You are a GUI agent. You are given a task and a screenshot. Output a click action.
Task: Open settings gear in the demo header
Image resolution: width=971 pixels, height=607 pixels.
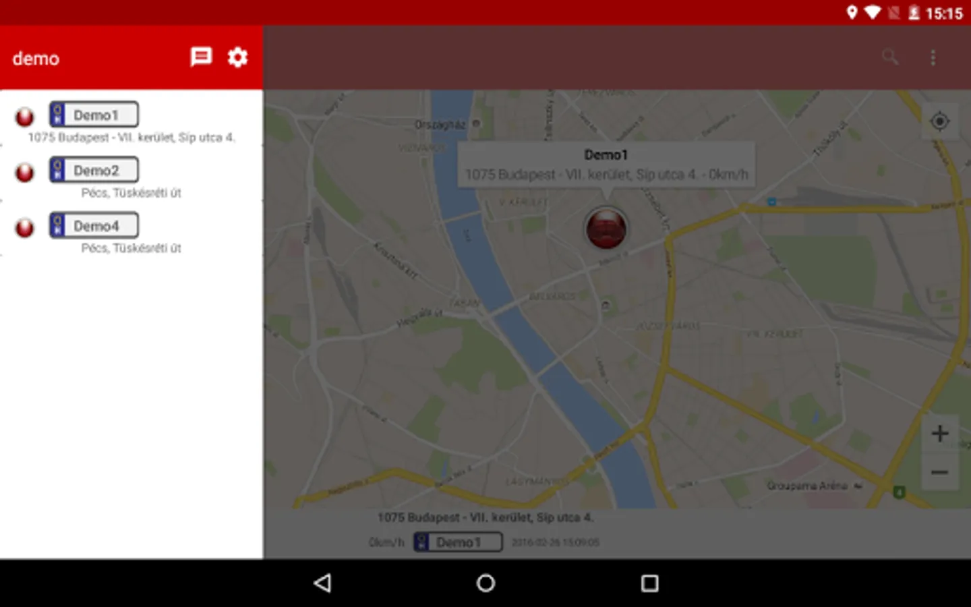click(237, 57)
